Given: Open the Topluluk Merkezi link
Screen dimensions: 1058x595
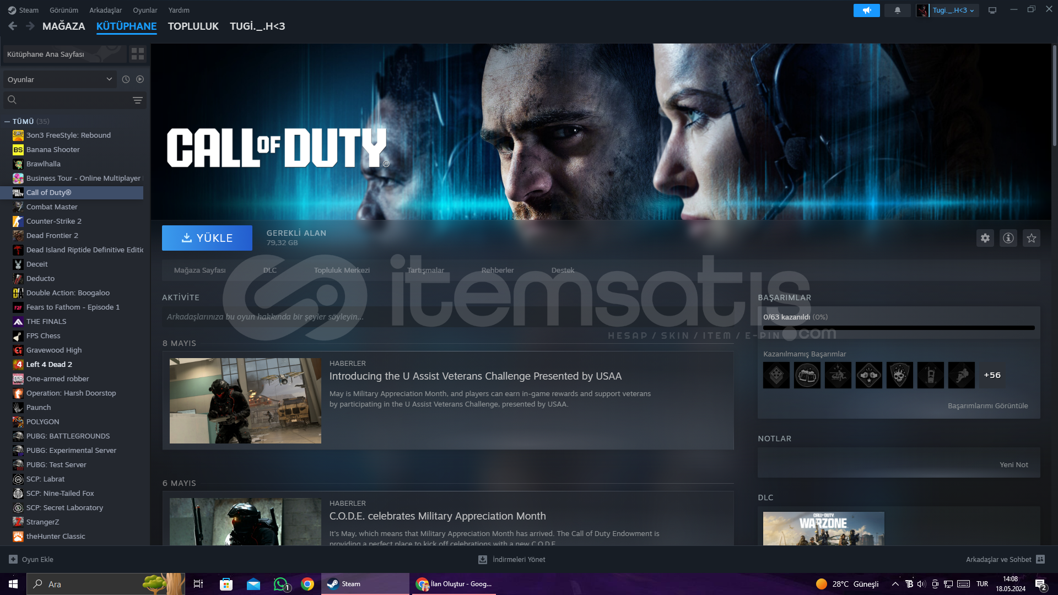Looking at the screenshot, I should 342,270.
